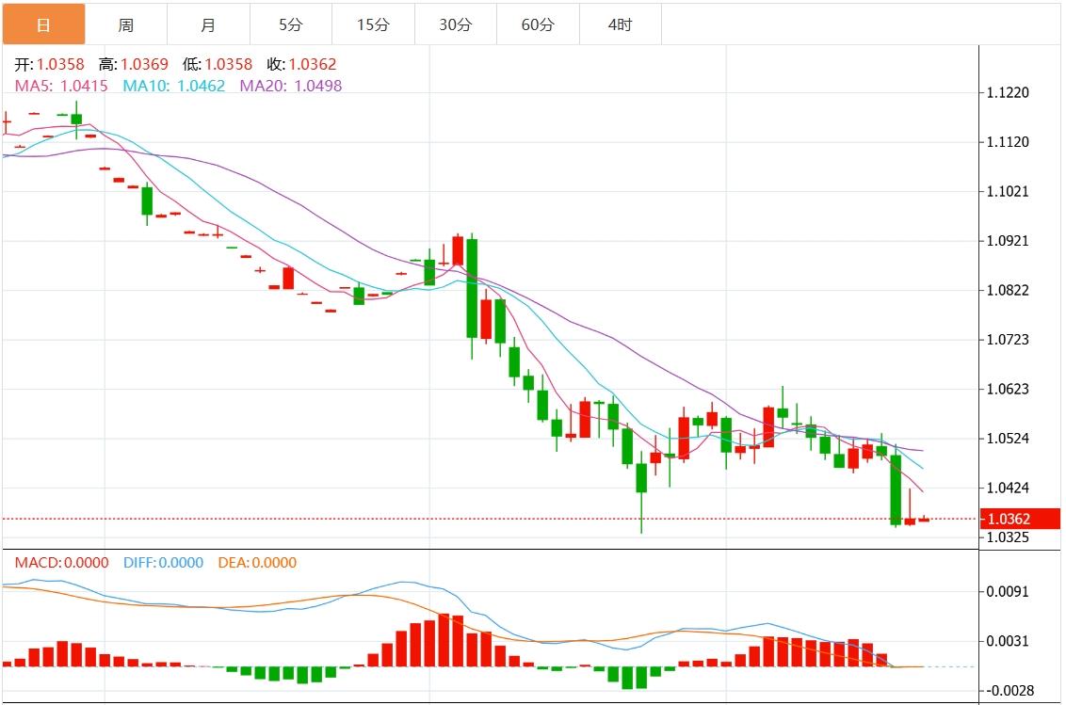Click the DEA indicator label

tap(257, 563)
